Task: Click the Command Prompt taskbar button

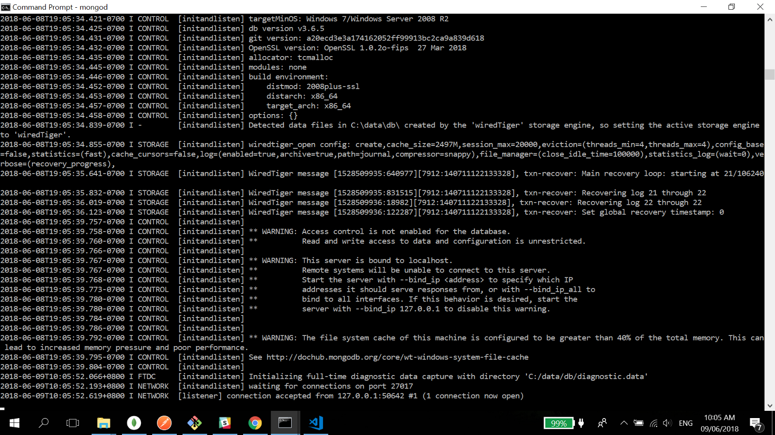Action: click(285, 423)
